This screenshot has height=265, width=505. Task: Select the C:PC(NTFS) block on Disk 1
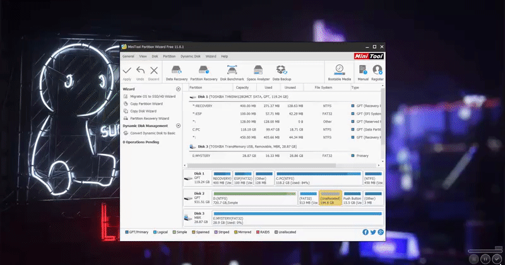click(319, 178)
